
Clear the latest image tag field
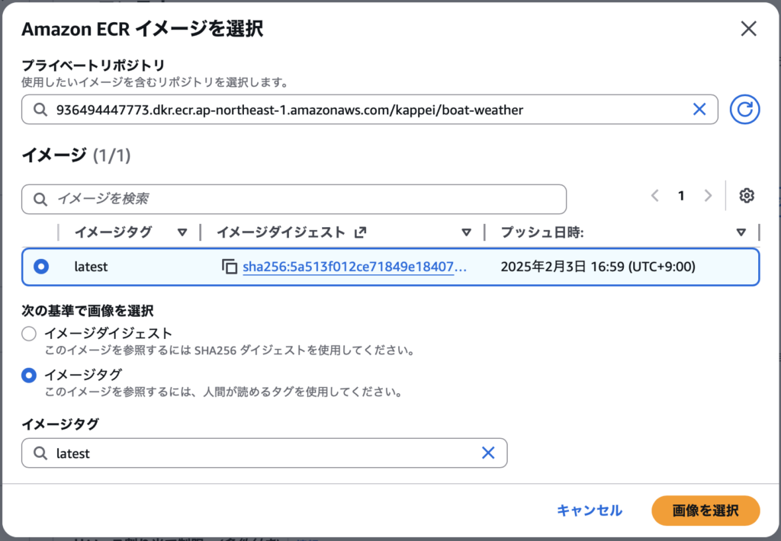pos(488,453)
